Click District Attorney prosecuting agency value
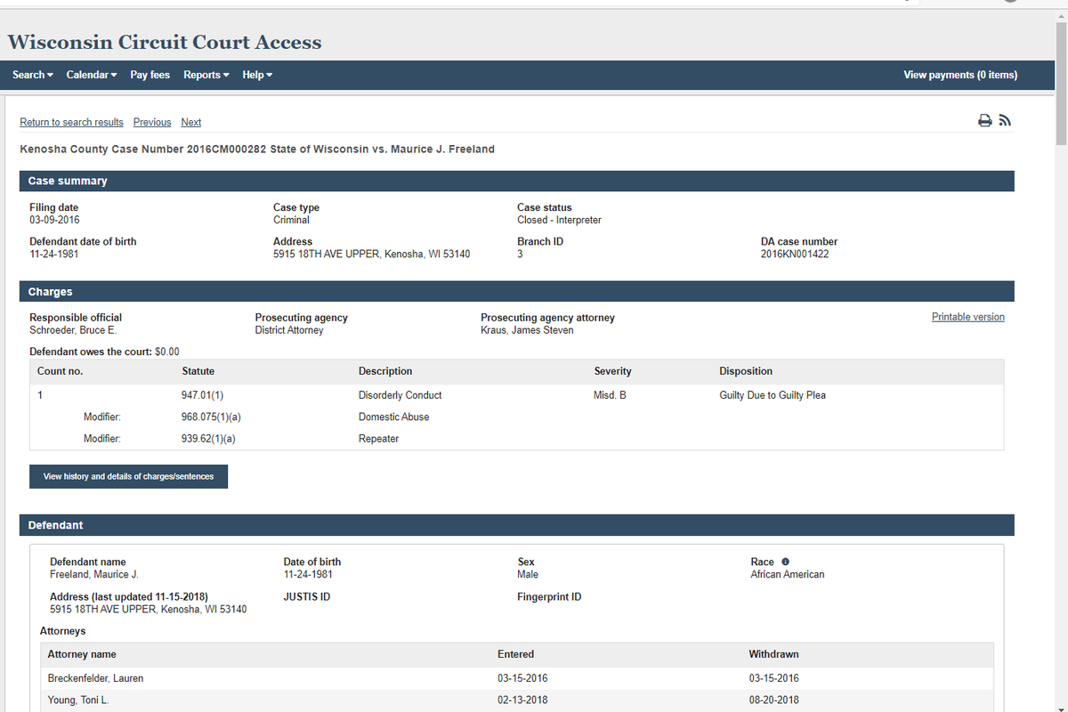 coord(289,330)
